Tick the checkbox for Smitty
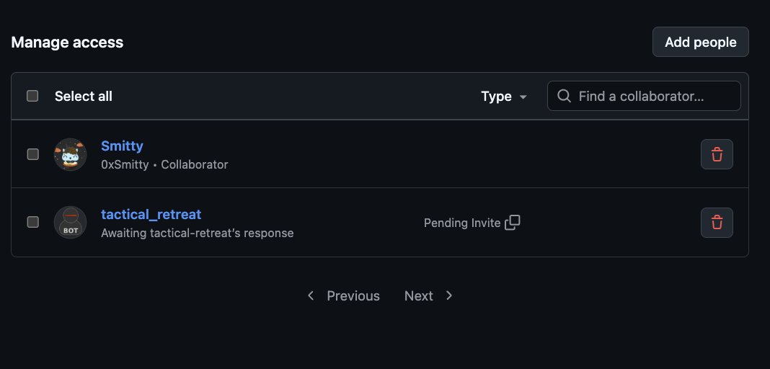 [x=32, y=154]
